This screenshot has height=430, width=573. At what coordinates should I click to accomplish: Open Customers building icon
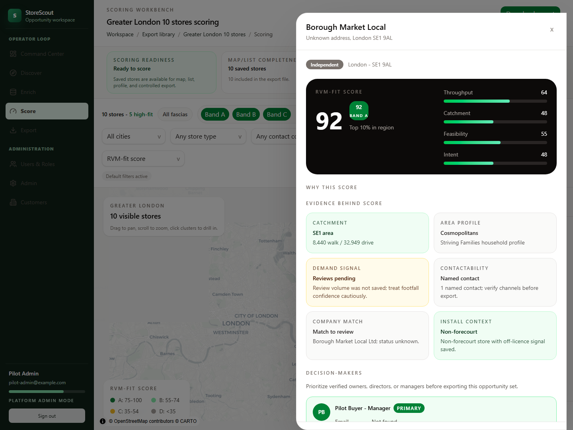coord(13,202)
